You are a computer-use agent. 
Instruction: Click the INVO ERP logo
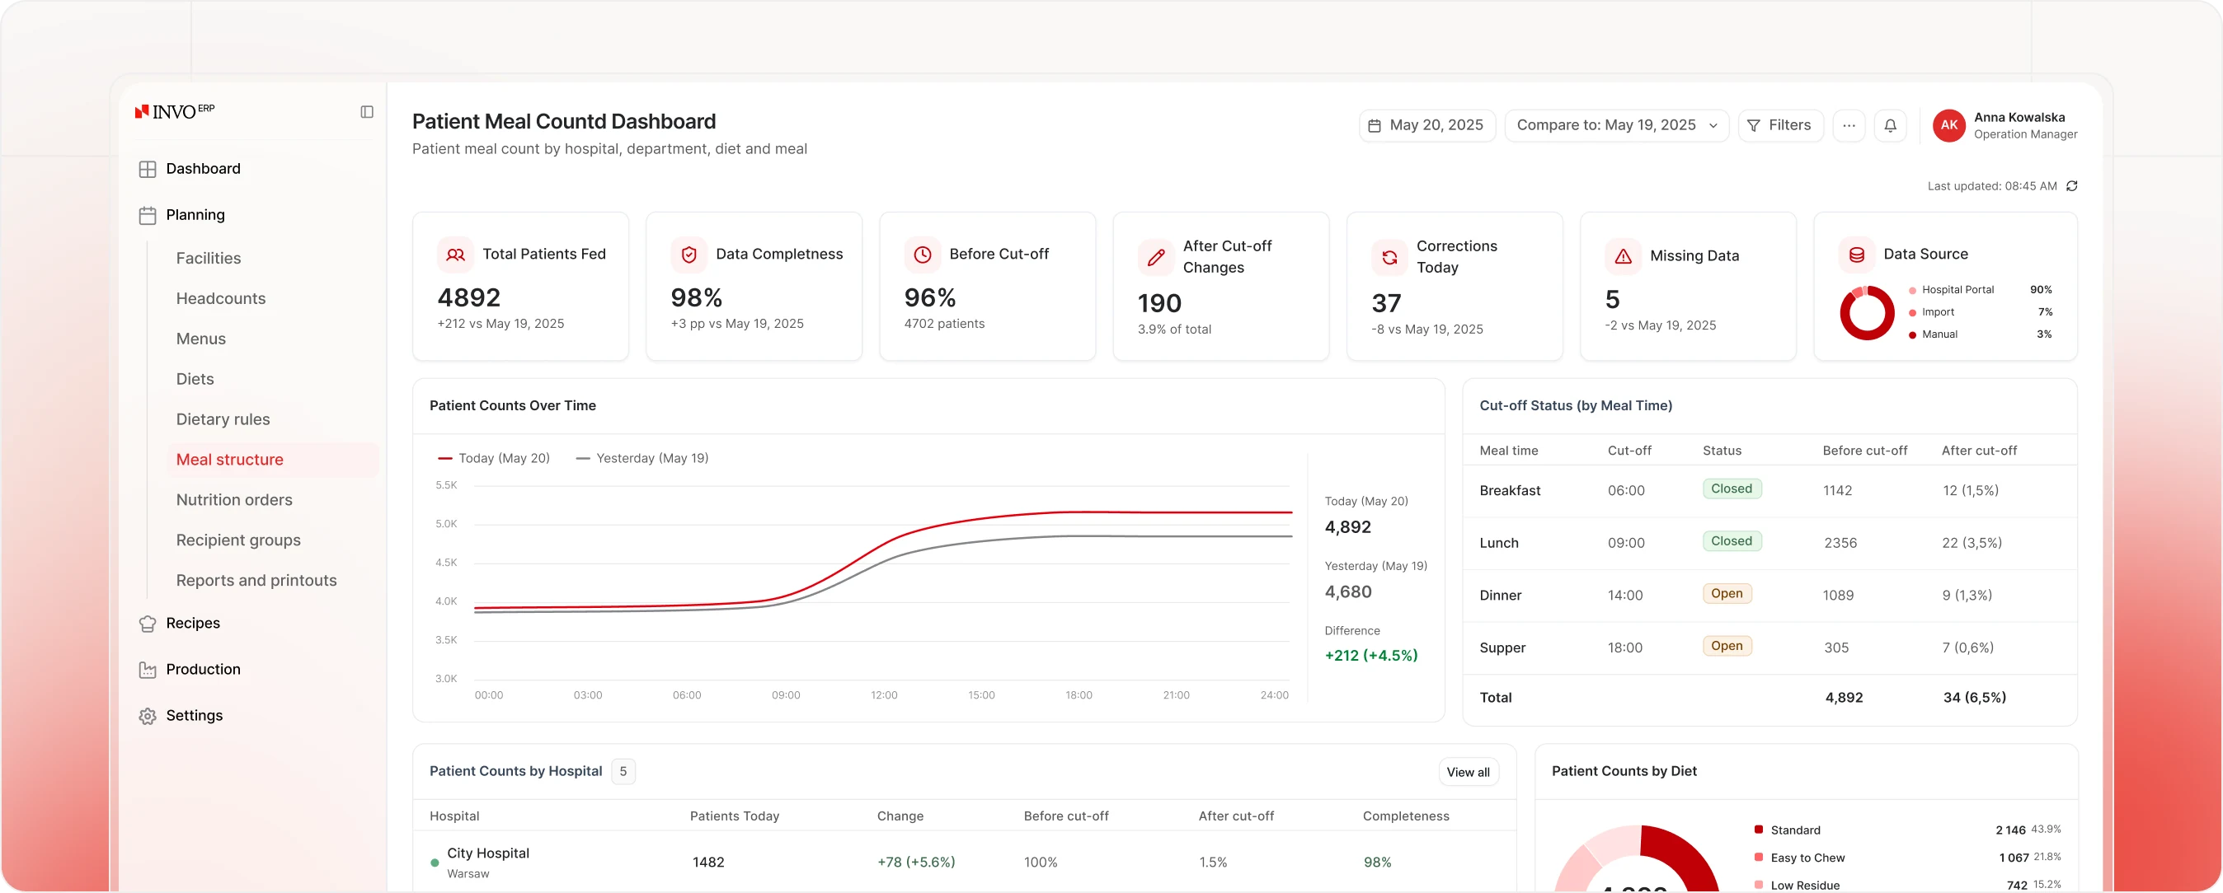(x=175, y=111)
